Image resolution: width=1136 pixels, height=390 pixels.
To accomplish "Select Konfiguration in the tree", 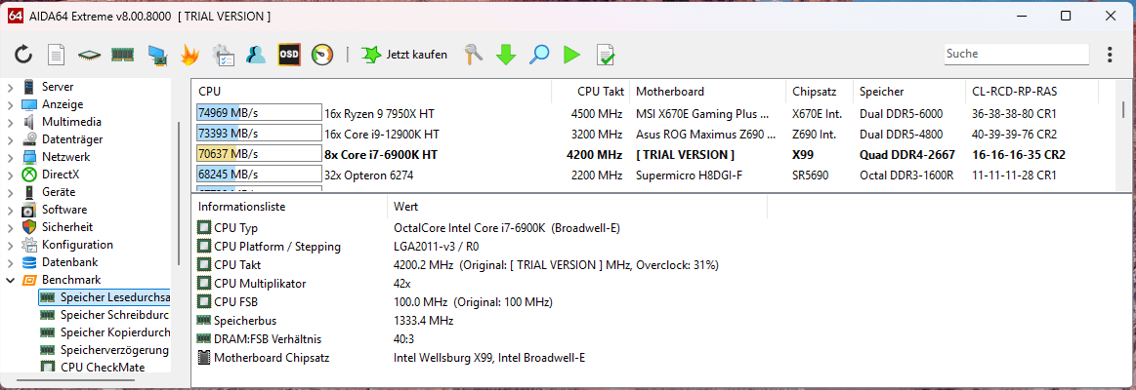I will 77,245.
